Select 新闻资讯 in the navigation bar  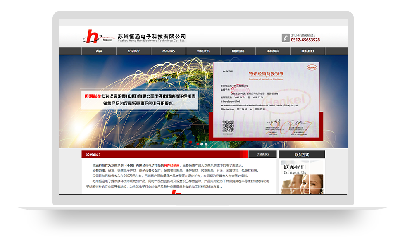[203, 51]
